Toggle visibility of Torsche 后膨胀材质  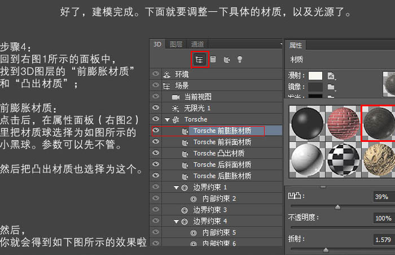(x=156, y=175)
